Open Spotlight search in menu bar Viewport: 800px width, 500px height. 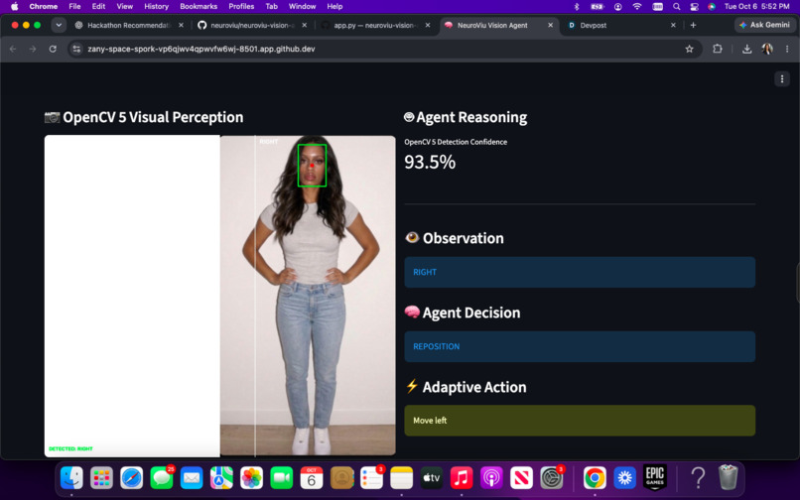pyautogui.click(x=677, y=6)
